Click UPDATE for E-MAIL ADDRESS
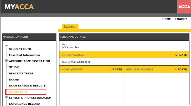The height and width of the screenshot is (106, 191). [x=181, y=55]
